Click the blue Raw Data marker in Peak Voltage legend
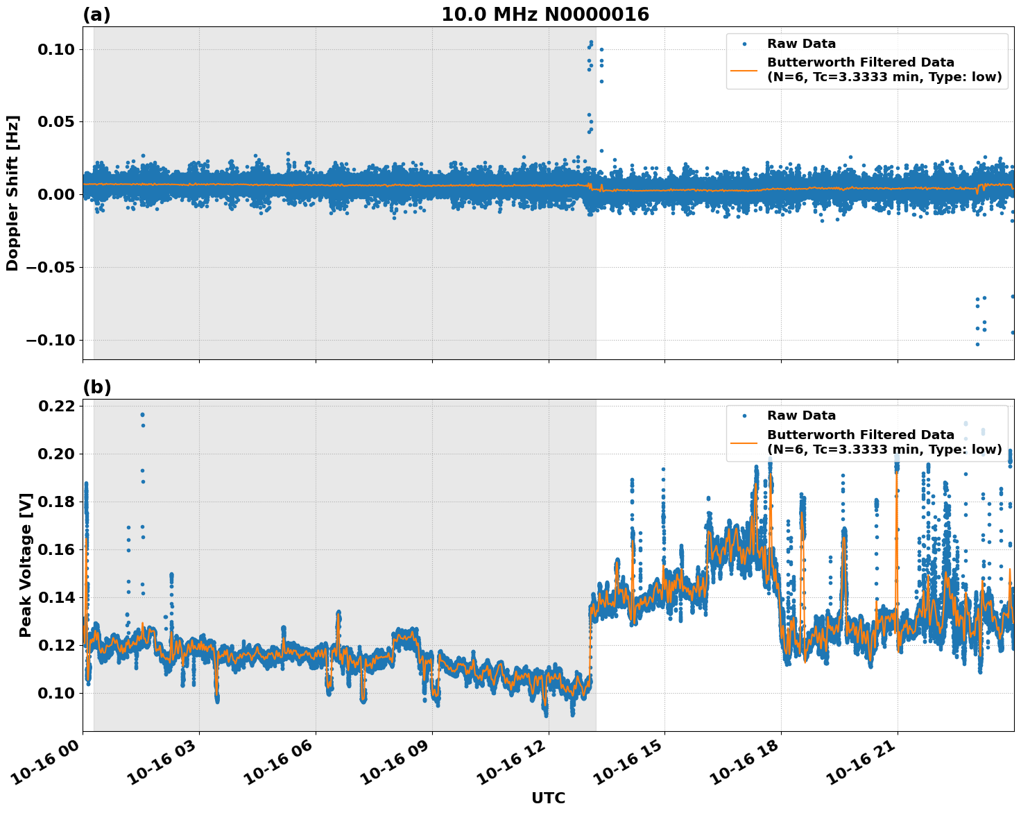 [x=744, y=416]
